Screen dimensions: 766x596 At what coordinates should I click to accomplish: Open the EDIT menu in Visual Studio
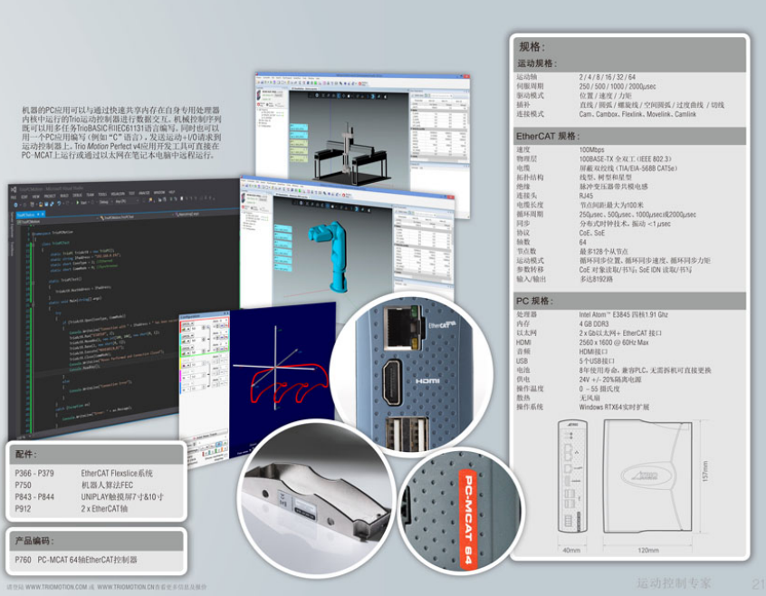(24, 197)
